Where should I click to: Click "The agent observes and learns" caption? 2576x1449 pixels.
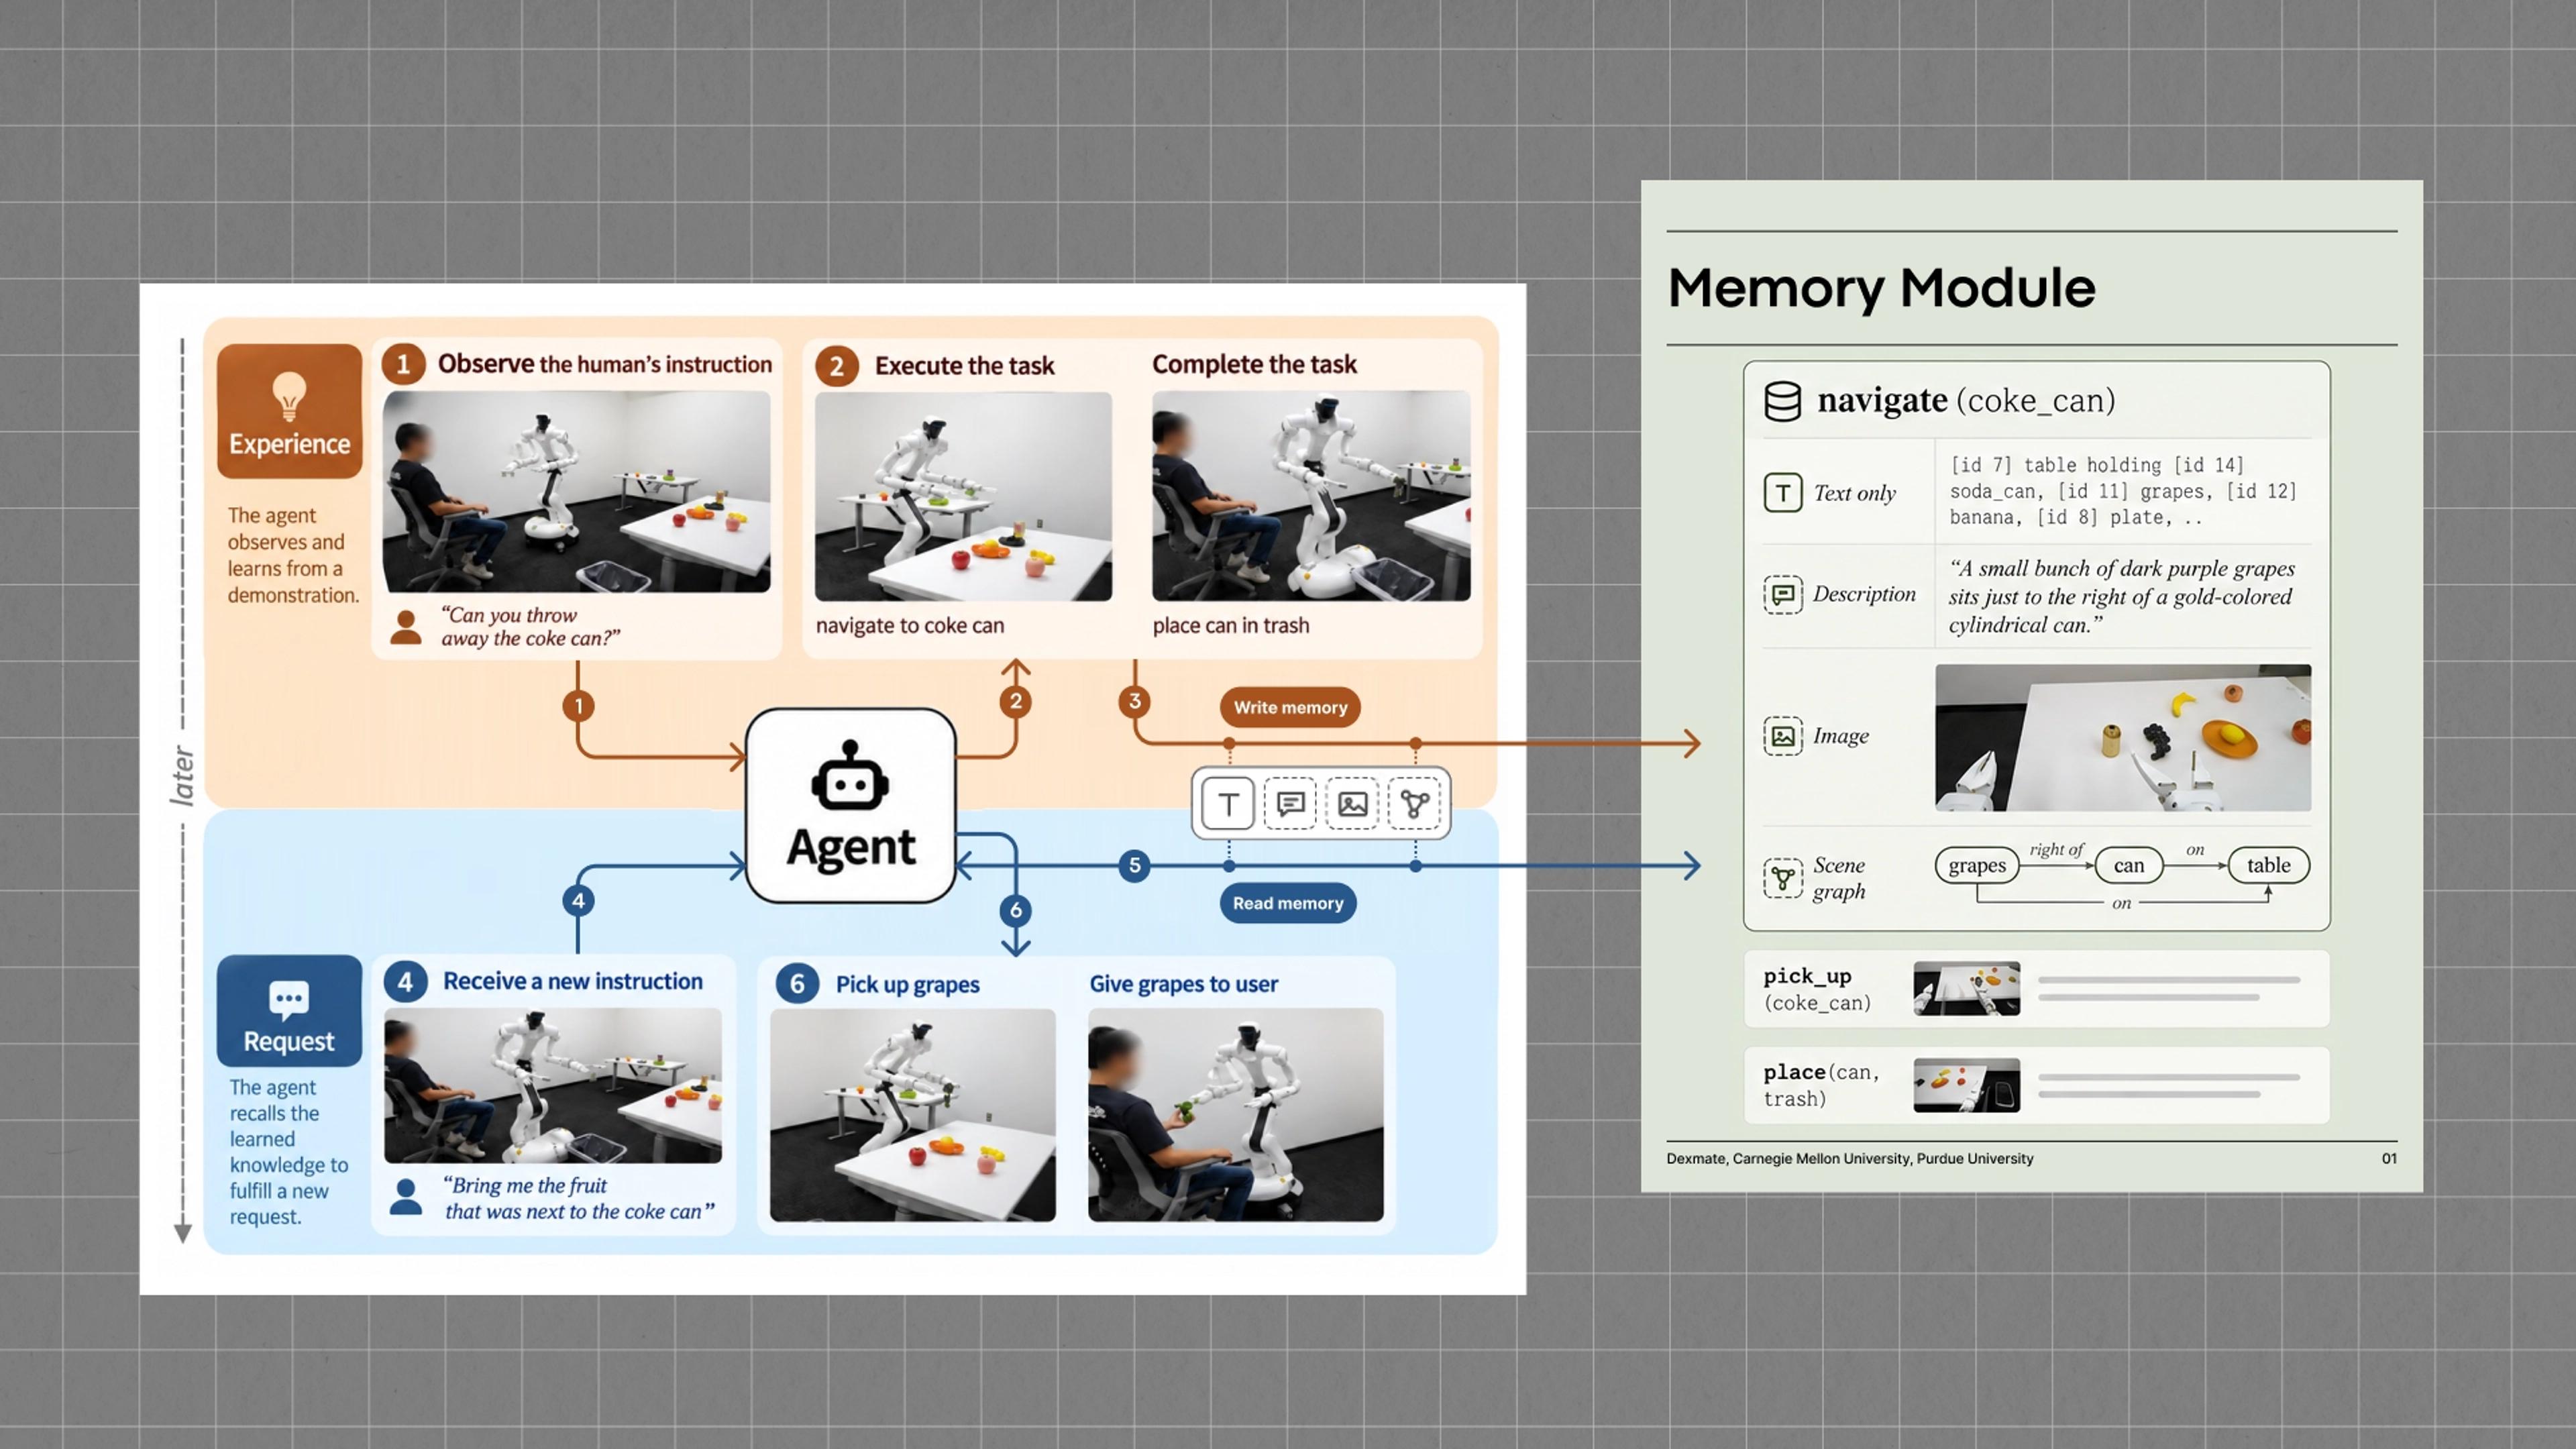292,555
